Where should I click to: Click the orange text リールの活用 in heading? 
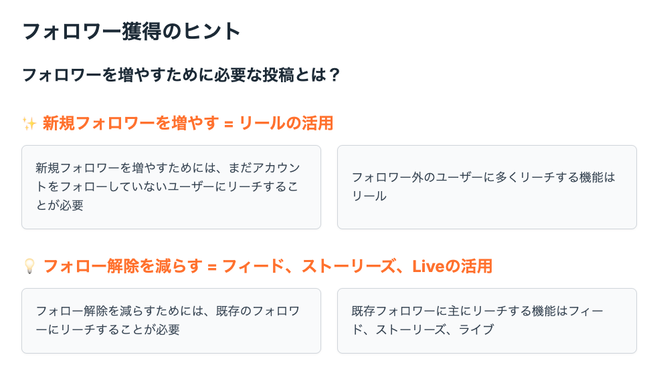(286, 123)
